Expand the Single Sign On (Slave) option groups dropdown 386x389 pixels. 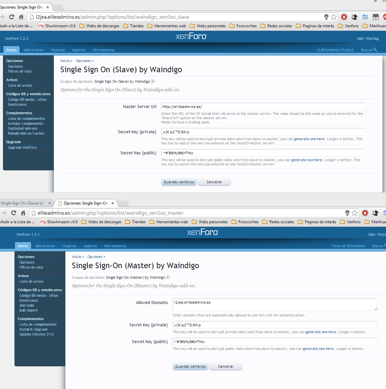point(152,81)
